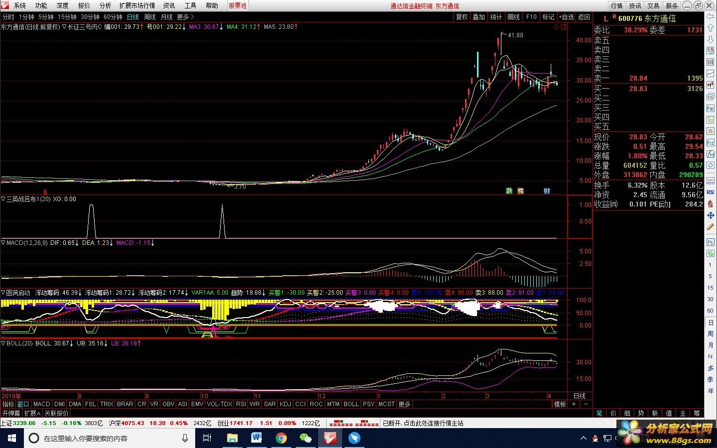Image resolution: width=717 pixels, height=448 pixels.
Task: Click the red dollar sign icon in sidebar
Action: (711, 204)
